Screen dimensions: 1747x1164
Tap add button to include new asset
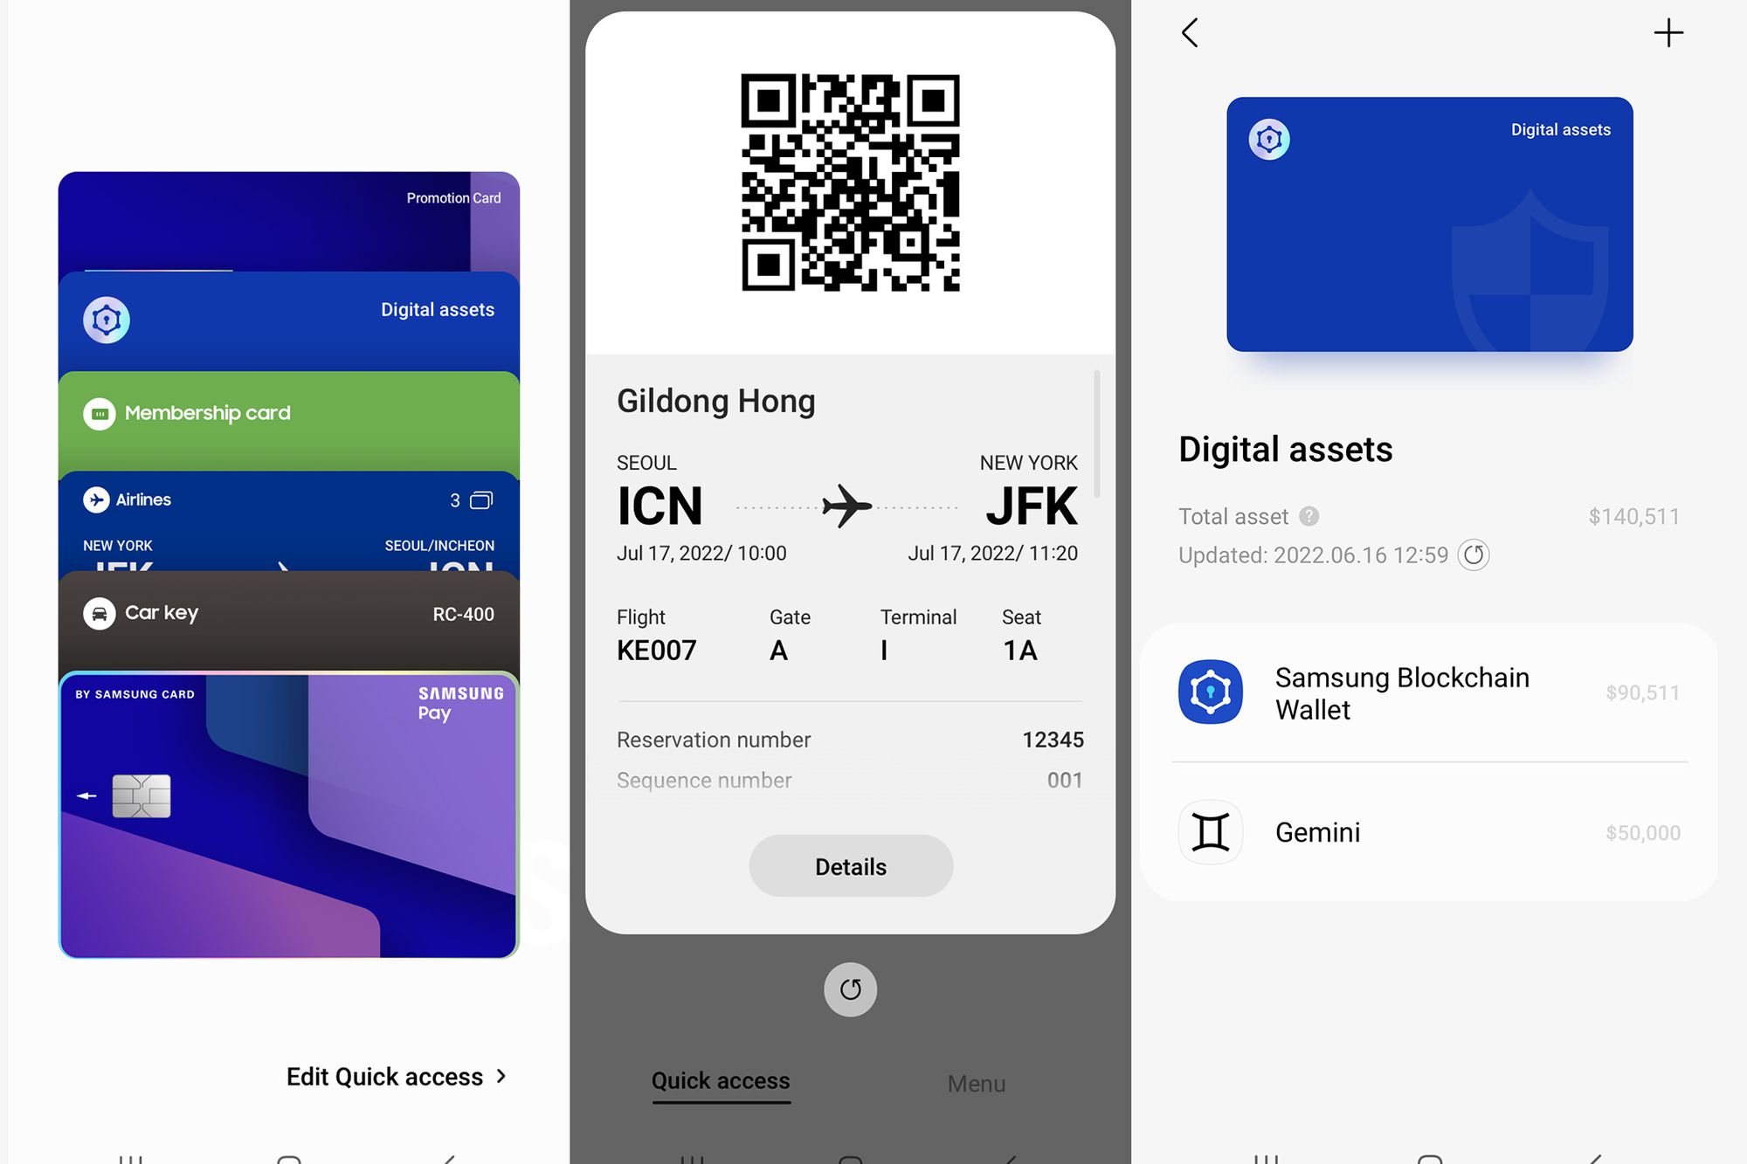click(x=1669, y=32)
